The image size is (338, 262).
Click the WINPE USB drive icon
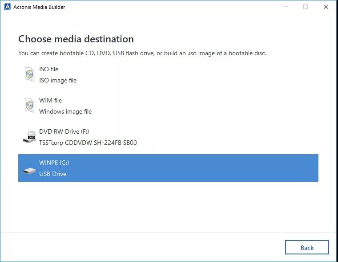tap(29, 171)
